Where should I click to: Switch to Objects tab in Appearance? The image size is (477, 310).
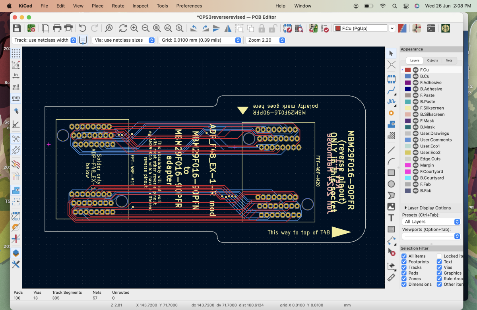[432, 60]
